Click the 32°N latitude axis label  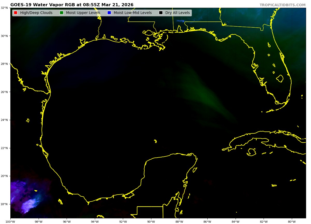pyautogui.click(x=4, y=8)
